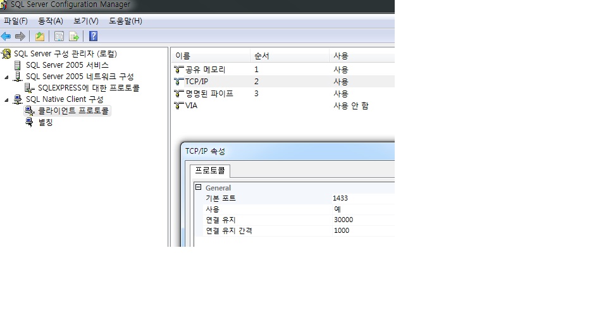
Task: Collapse the General property group
Action: point(198,187)
